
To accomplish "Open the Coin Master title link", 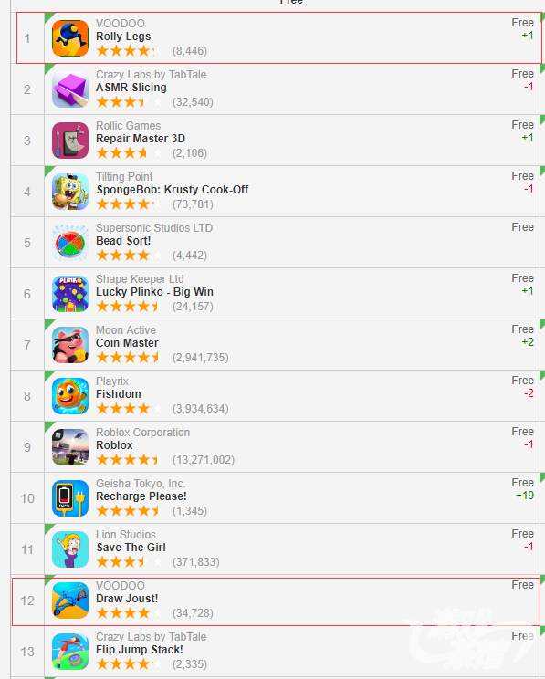I will coord(127,343).
